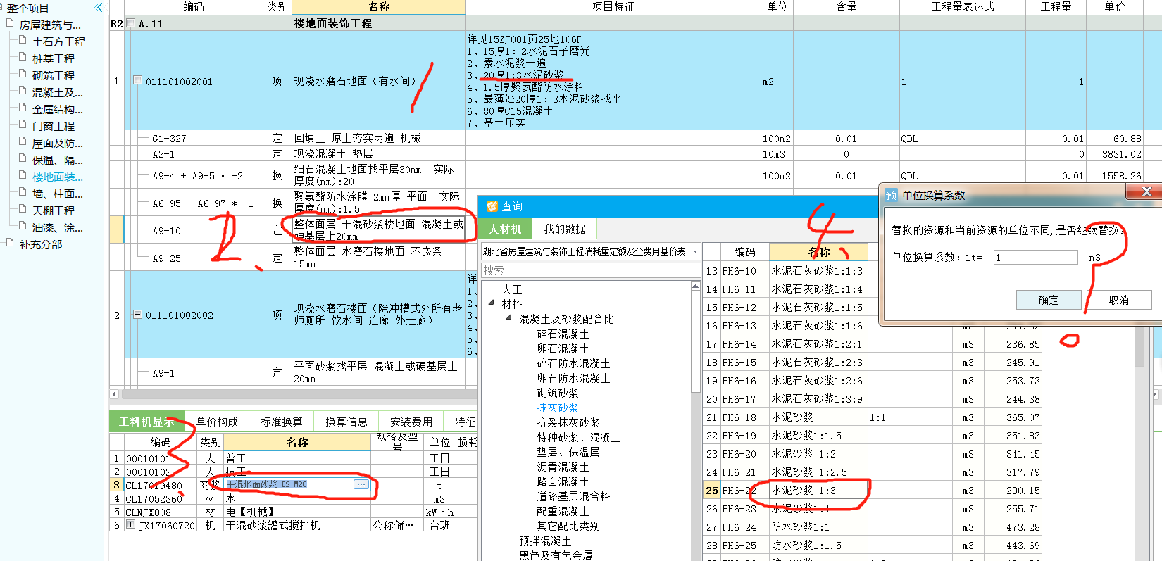Viewport: 1162px width, 561px height.
Task: Click the page icon beside 砌筑工程
Action: click(23, 74)
